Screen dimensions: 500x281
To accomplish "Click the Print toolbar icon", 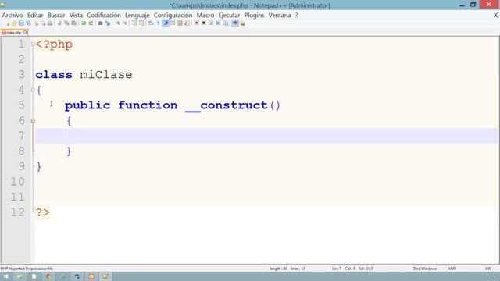I will tap(50, 23).
